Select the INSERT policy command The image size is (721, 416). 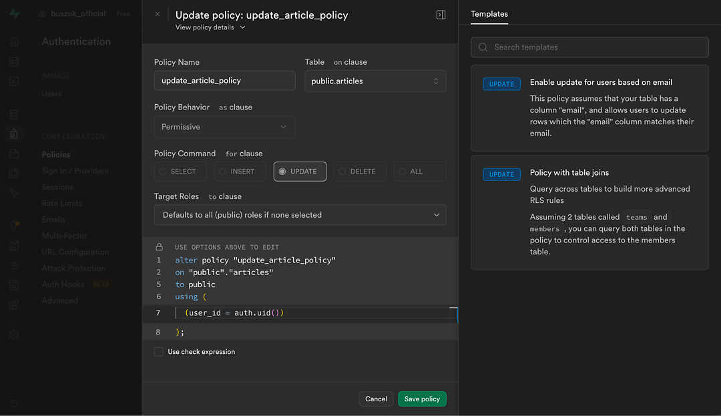240,172
